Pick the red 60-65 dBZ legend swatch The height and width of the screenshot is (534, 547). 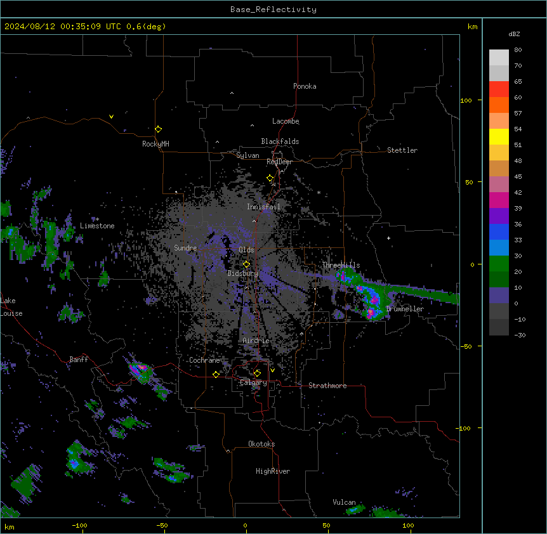click(499, 89)
